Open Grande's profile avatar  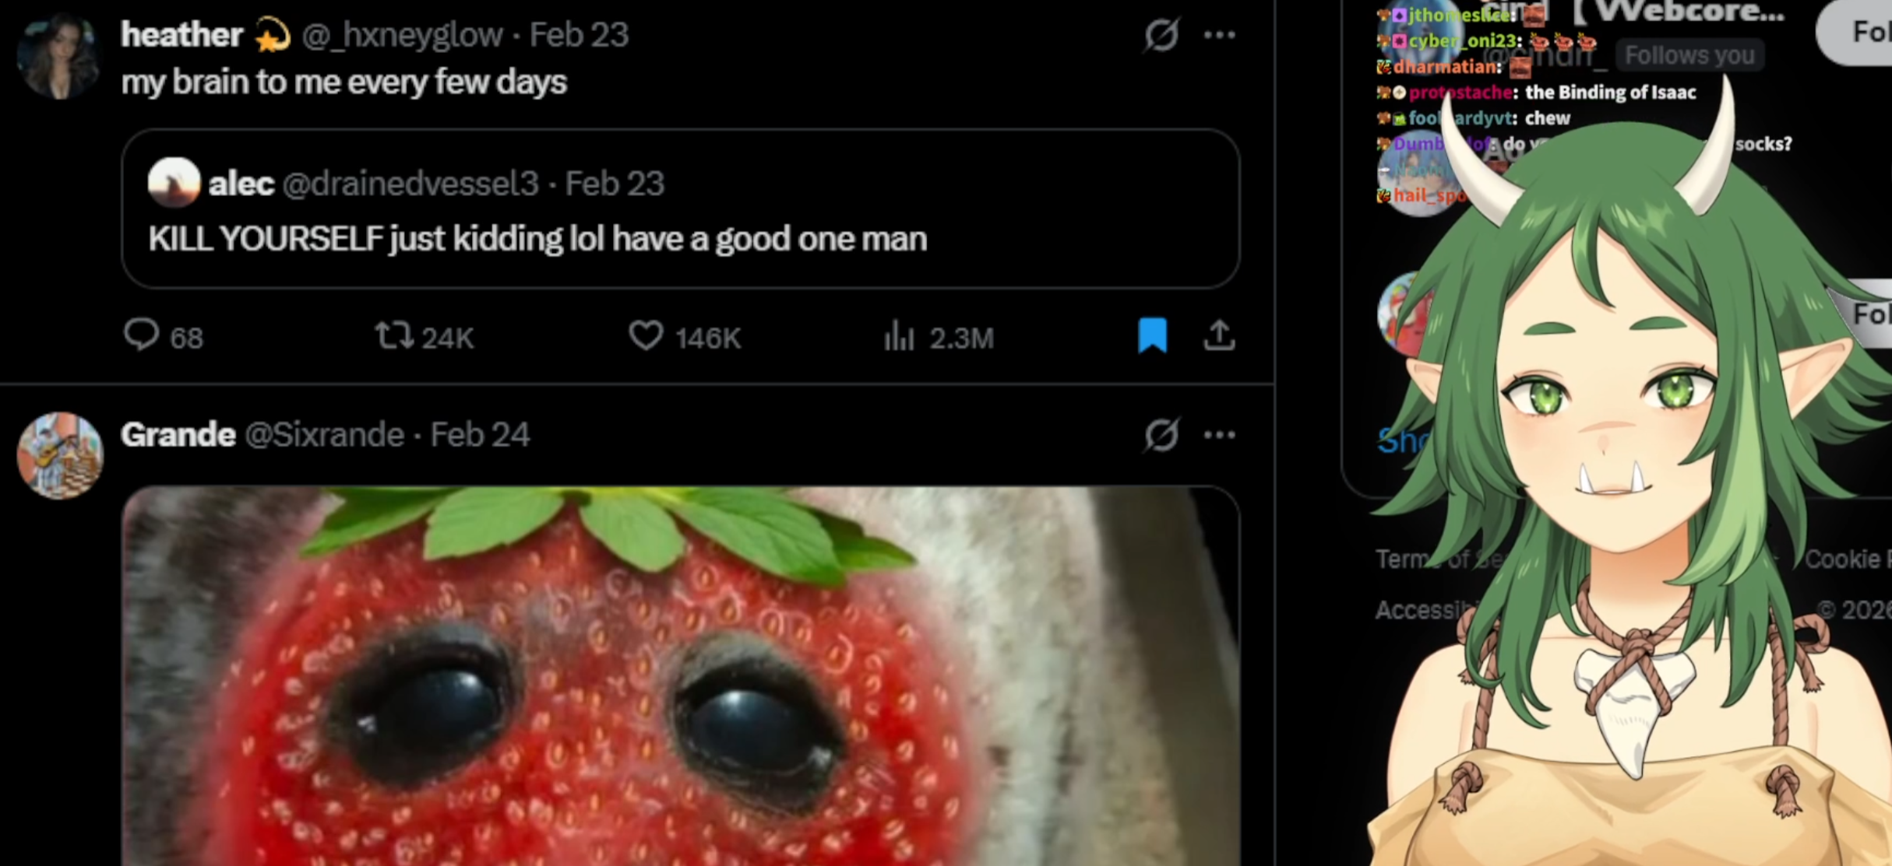coord(60,455)
